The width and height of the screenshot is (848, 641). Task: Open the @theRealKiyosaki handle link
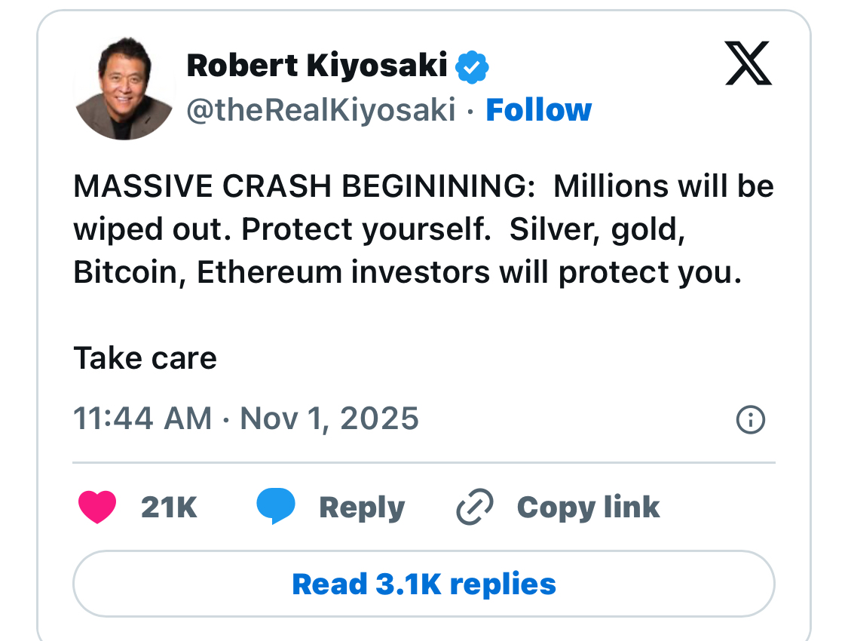(x=321, y=110)
